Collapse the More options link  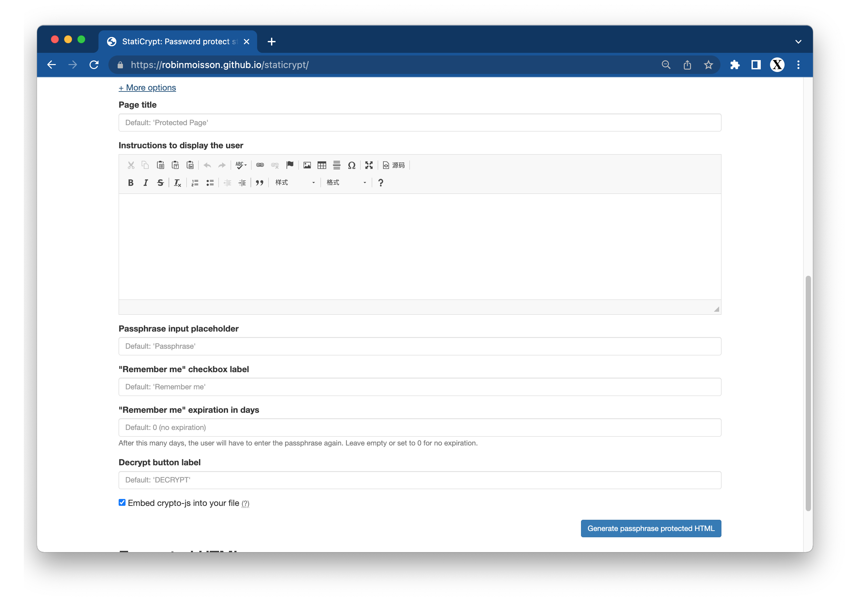click(147, 88)
